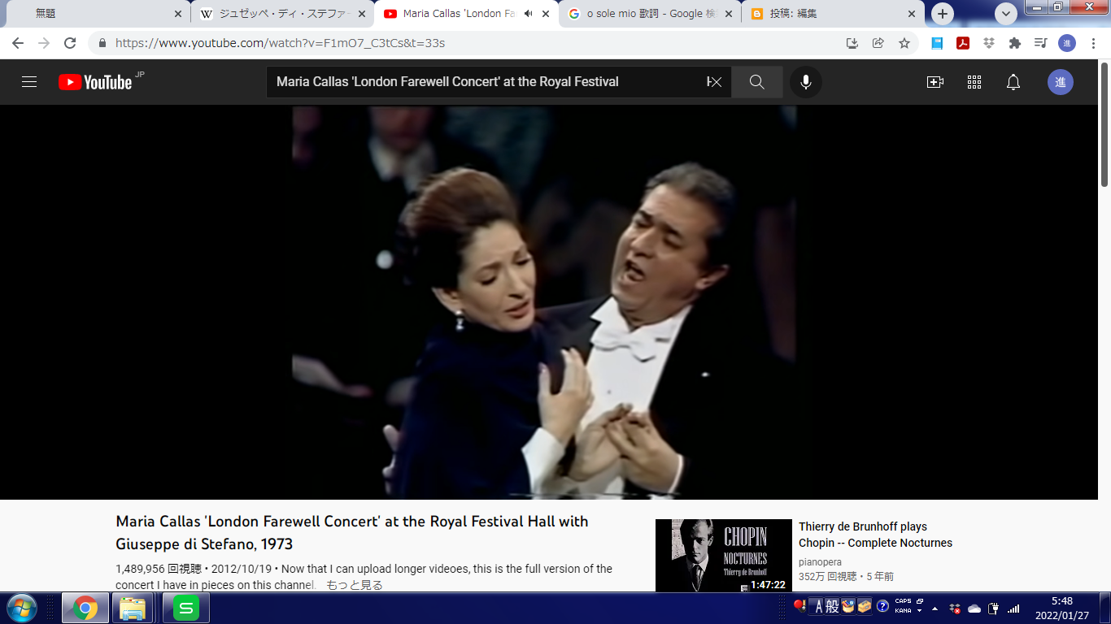Open Chrome from the taskbar

coord(85,608)
